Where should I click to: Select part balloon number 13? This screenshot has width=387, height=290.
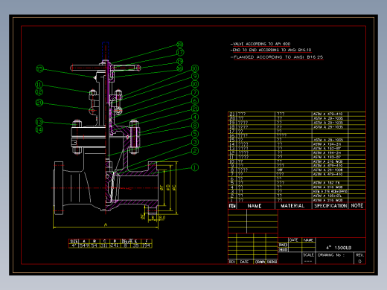(x=39, y=121)
